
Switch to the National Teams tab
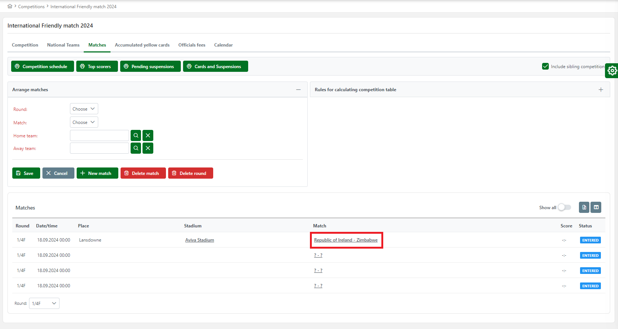63,45
